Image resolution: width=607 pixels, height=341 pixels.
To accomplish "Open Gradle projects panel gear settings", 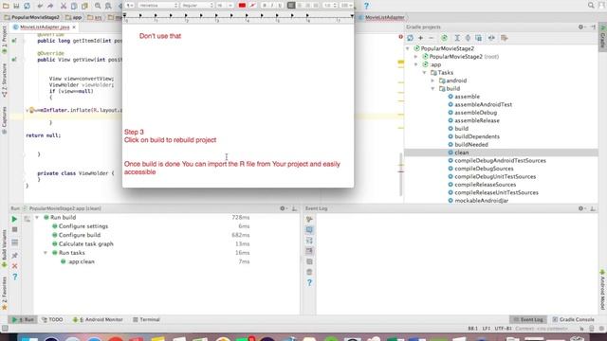I will (581, 27).
